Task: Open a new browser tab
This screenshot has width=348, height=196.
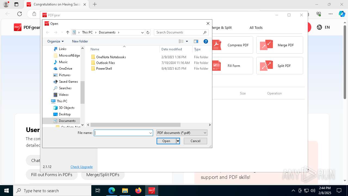Action: click(95, 4)
